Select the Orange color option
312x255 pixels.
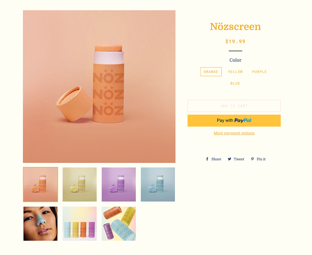pos(211,72)
